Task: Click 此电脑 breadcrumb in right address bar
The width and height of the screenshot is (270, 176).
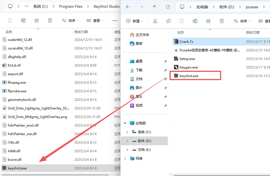Action: coord(202,7)
